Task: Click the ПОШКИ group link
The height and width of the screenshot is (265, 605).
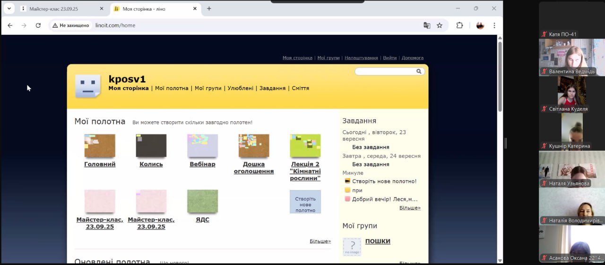Action: click(x=378, y=241)
